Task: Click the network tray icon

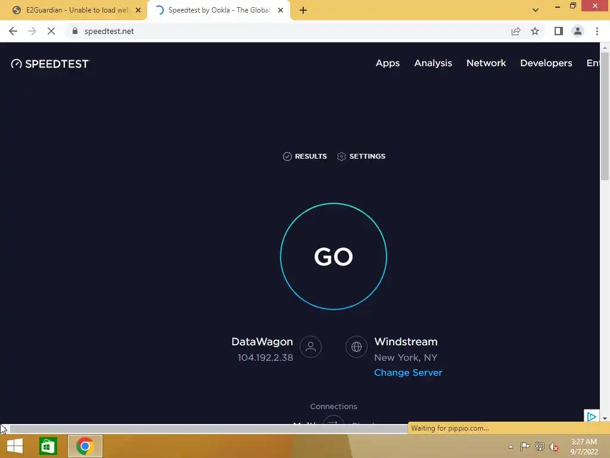Action: [540, 446]
